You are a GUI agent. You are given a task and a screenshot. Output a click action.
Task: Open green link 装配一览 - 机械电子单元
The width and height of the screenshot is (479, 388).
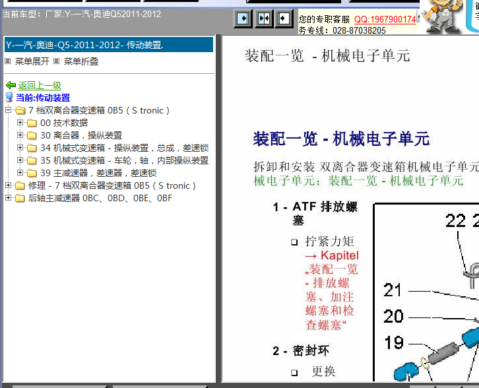(396, 181)
